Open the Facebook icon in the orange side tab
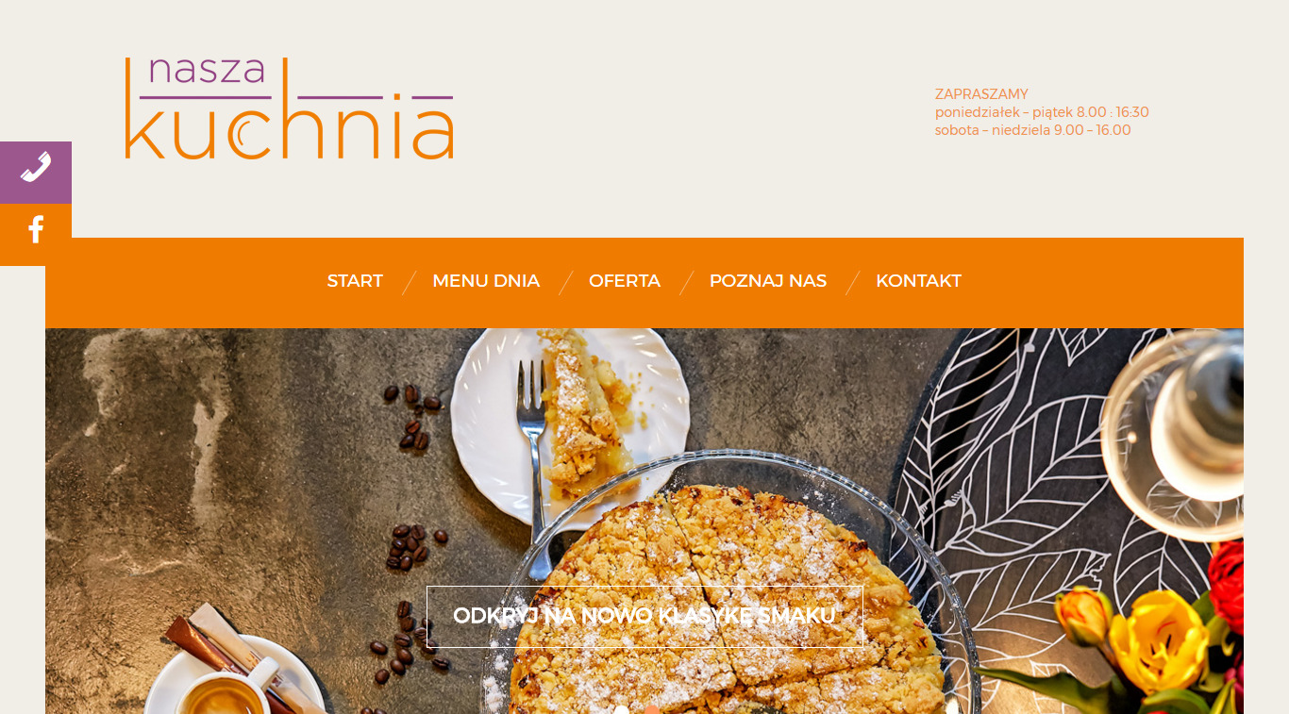 pyautogui.click(x=36, y=230)
